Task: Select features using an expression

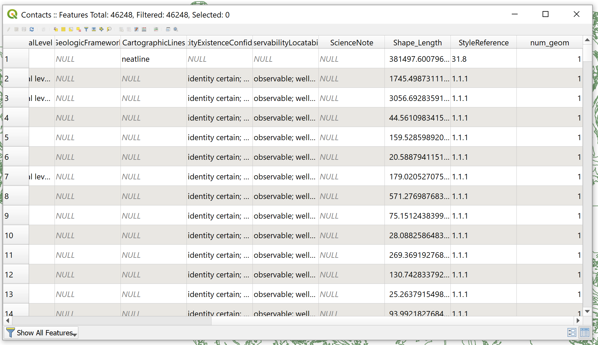Action: (55, 29)
